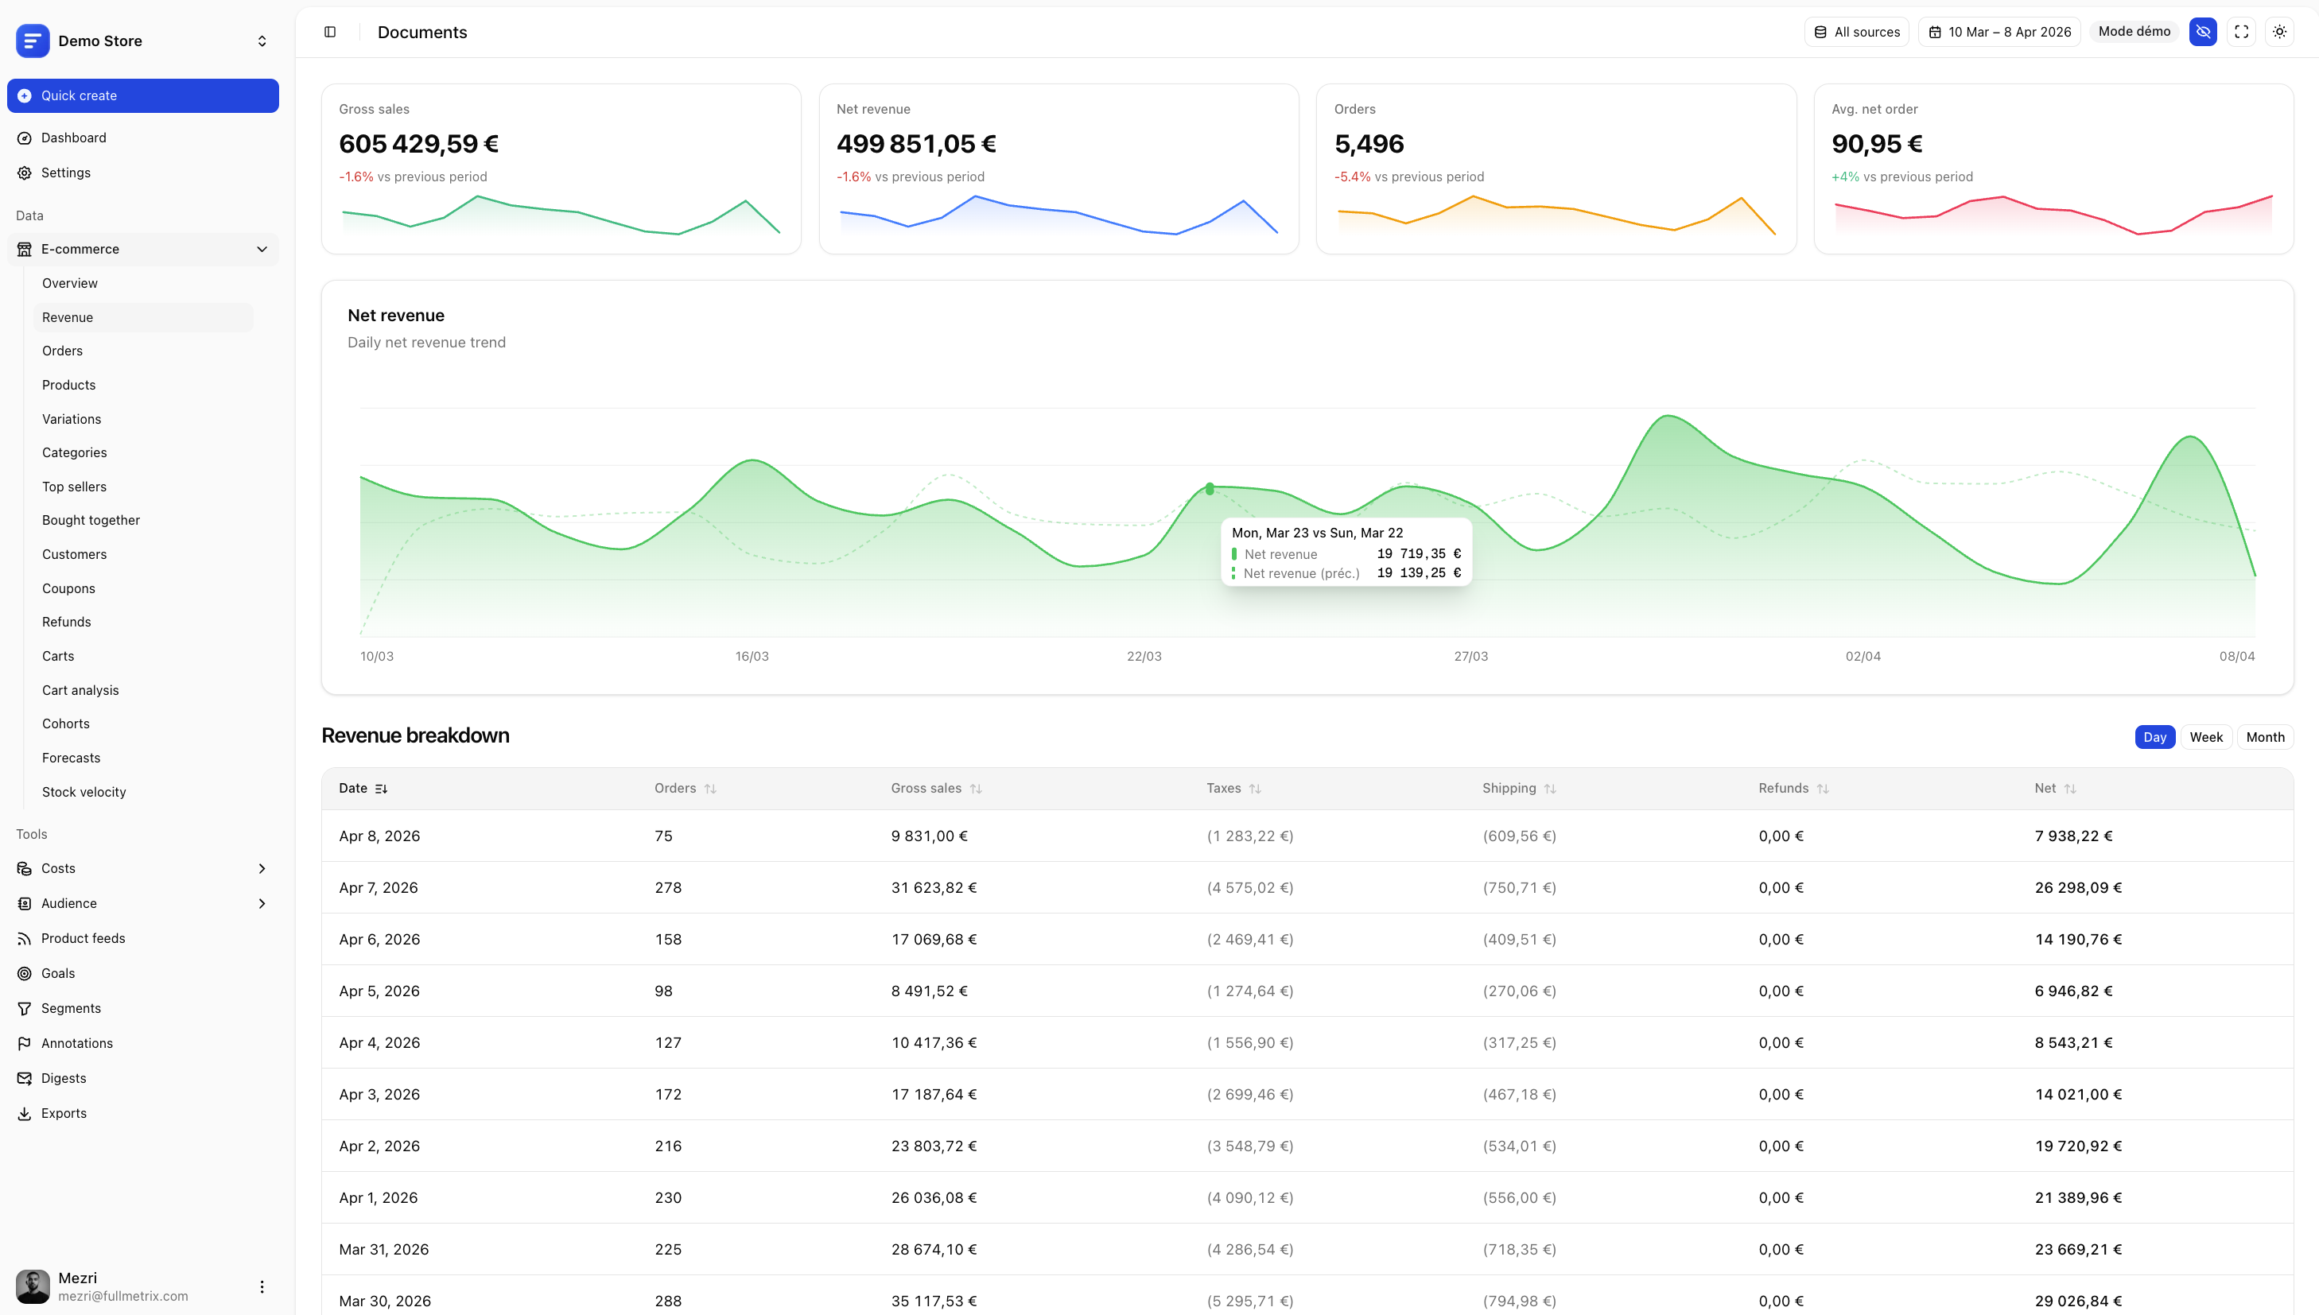Switch revenue breakdown to Month view
2319x1315 pixels.
(x=2265, y=737)
